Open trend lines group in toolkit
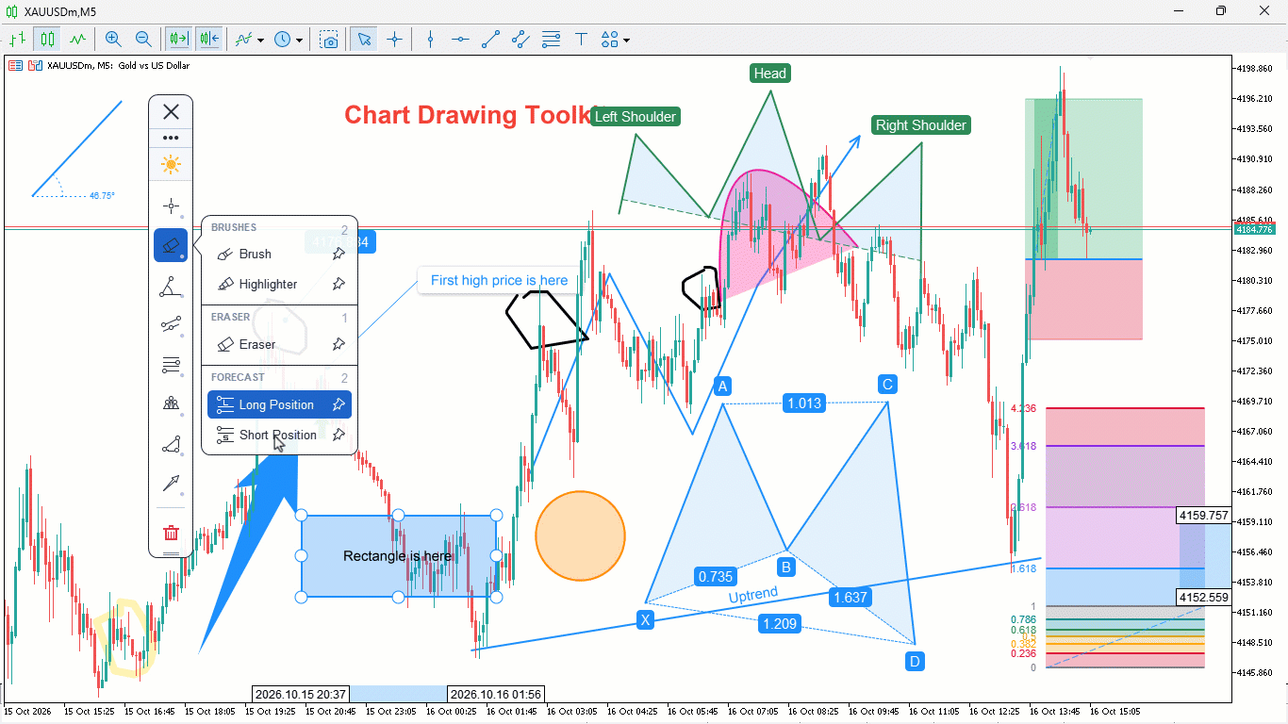The width and height of the screenshot is (1288, 724). [171, 325]
